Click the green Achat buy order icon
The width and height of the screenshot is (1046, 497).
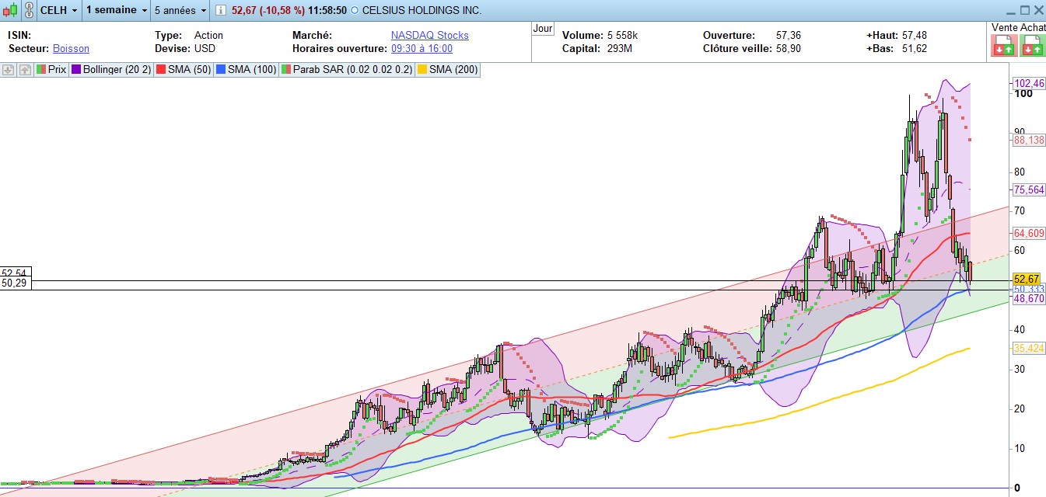click(x=1031, y=47)
